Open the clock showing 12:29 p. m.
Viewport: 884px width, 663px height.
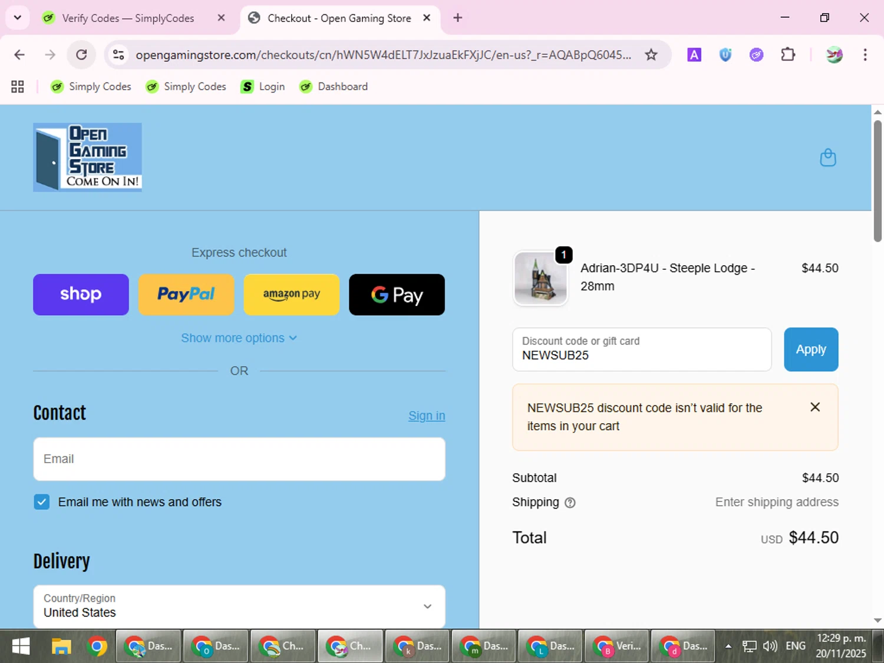[x=841, y=646]
